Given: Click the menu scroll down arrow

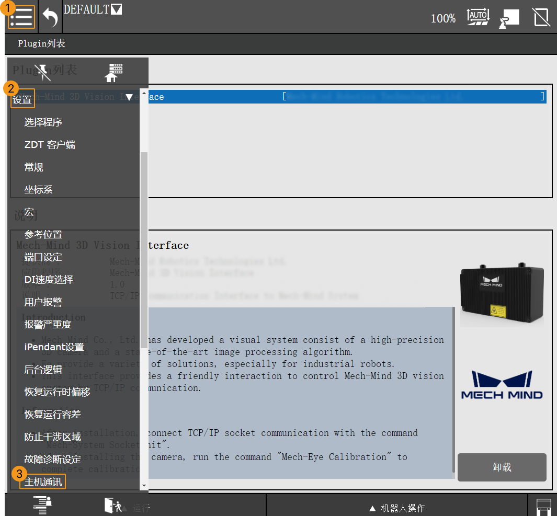Looking at the screenshot, I should [144, 486].
